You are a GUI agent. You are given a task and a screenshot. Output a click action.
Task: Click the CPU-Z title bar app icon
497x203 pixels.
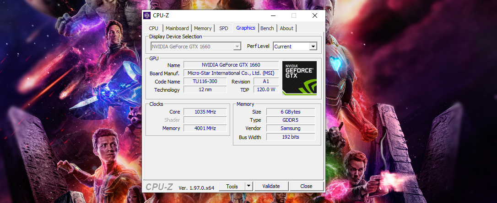147,16
